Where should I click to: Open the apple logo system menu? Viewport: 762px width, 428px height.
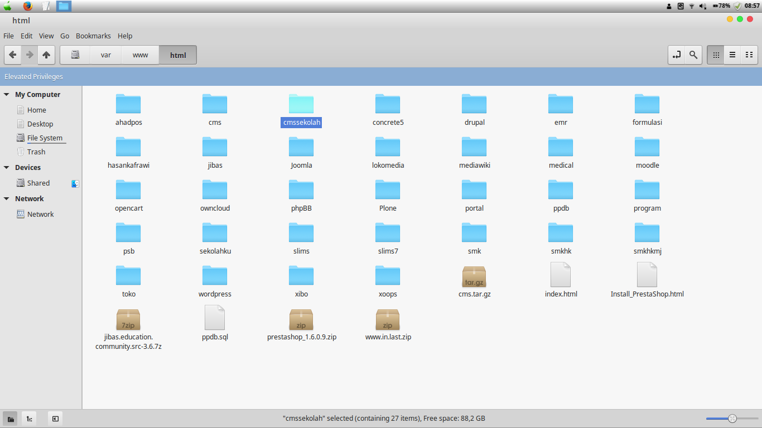(8, 6)
